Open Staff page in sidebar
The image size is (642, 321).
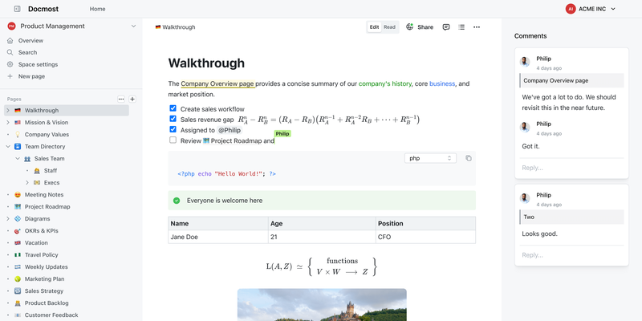[51, 171]
